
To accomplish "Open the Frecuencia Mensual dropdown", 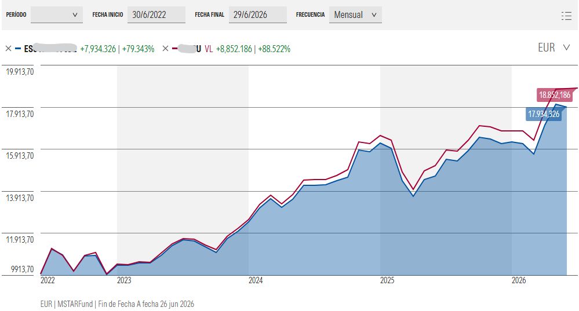I will tap(355, 14).
